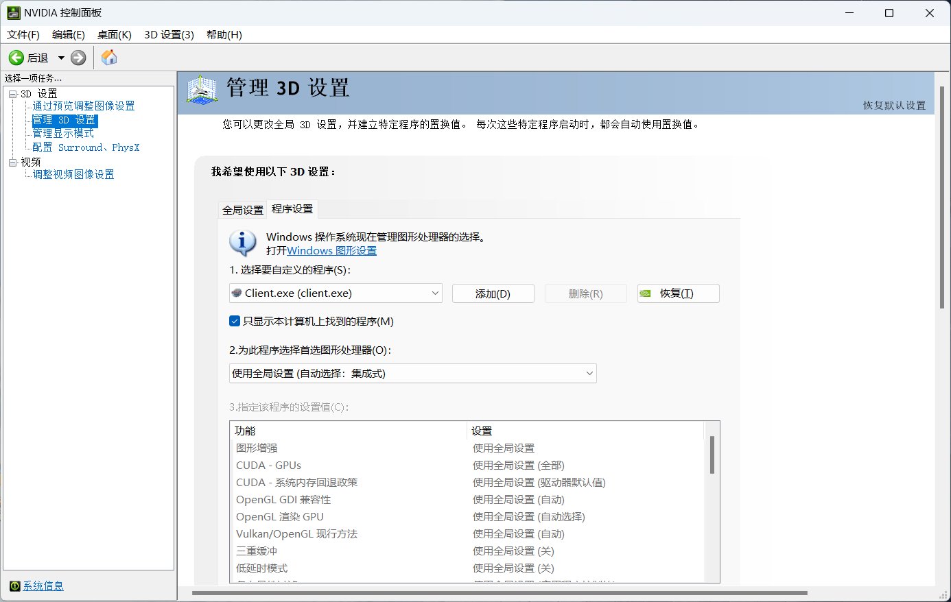Screen dimensions: 951x602
Task: Click the NVIDIA title bar app icon
Action: (x=14, y=13)
